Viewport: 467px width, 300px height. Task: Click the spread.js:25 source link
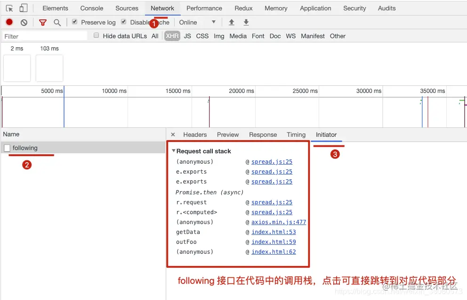[x=271, y=161]
